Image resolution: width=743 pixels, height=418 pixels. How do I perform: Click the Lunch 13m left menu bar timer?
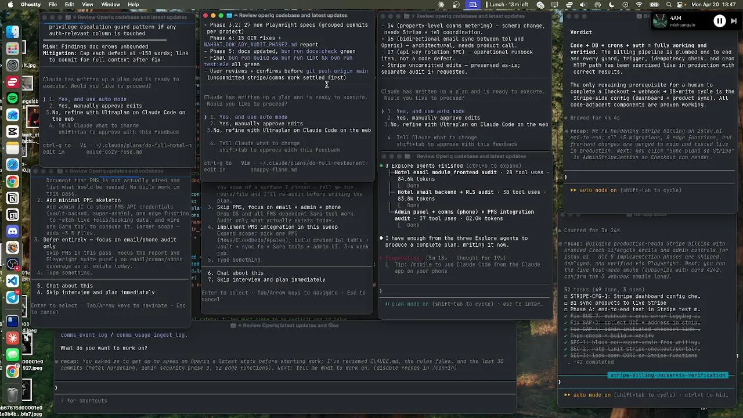click(508, 5)
